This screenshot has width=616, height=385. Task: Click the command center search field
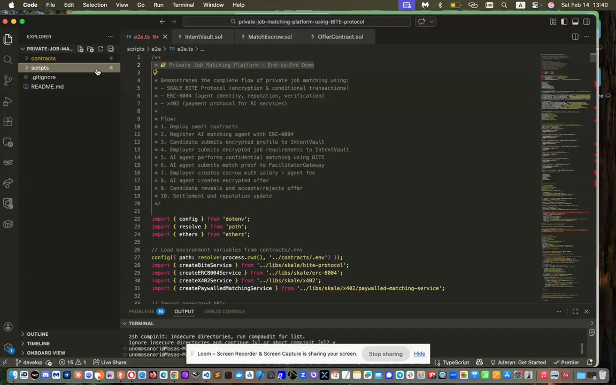[297, 21]
